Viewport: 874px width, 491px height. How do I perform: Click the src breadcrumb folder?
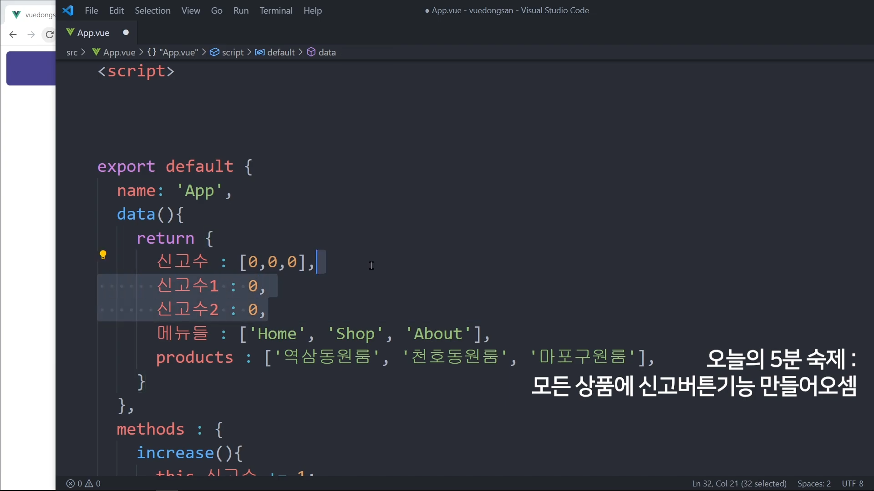[72, 52]
